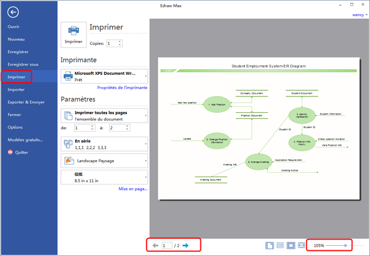The image size is (370, 256).
Task: Open Options in the sidebar
Action: tap(15, 127)
